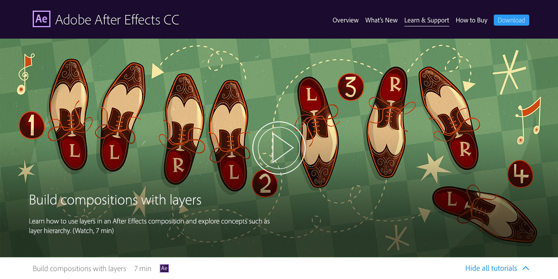Collapse tutorials using the up chevron
558x279 pixels.
(526, 268)
